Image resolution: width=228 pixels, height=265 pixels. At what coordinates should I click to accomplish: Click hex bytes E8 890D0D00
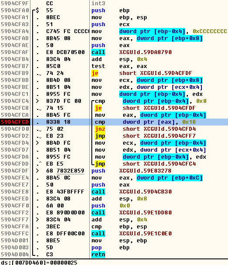[x=65, y=213]
